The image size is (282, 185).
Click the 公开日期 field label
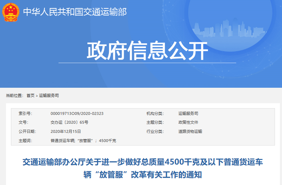(x=27, y=131)
